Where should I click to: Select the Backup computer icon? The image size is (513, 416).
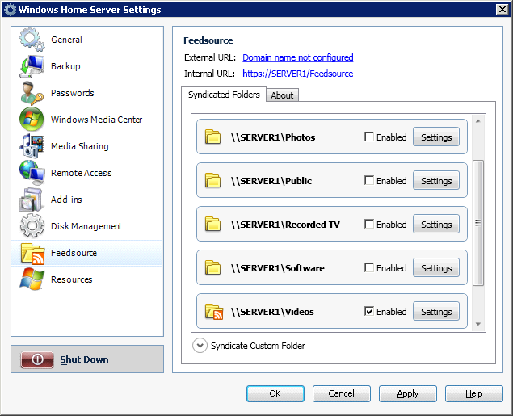(32, 66)
